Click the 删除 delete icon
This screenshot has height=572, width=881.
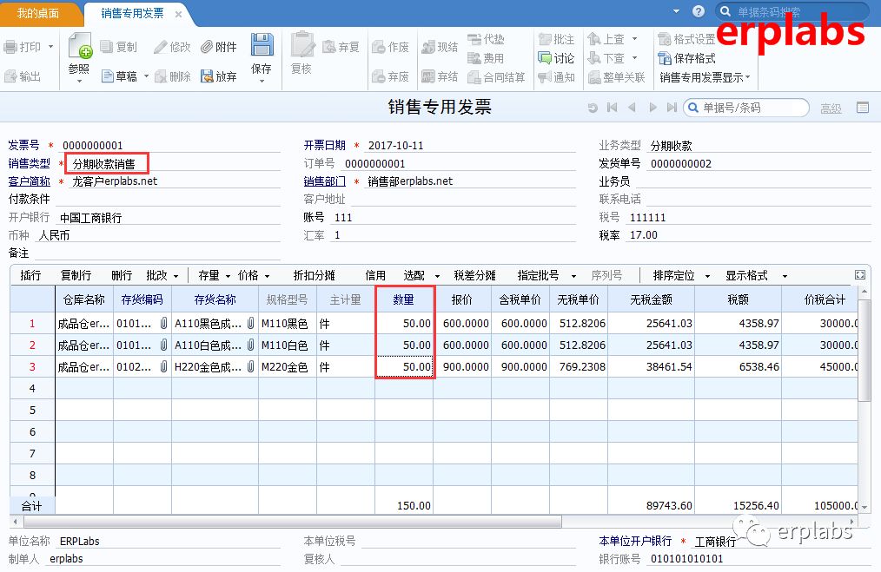(x=161, y=76)
